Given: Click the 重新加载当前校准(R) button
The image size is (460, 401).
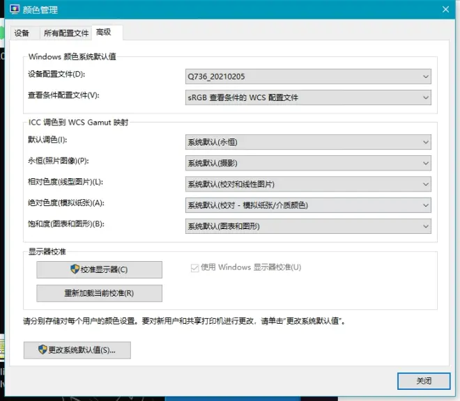Looking at the screenshot, I should pos(99,293).
